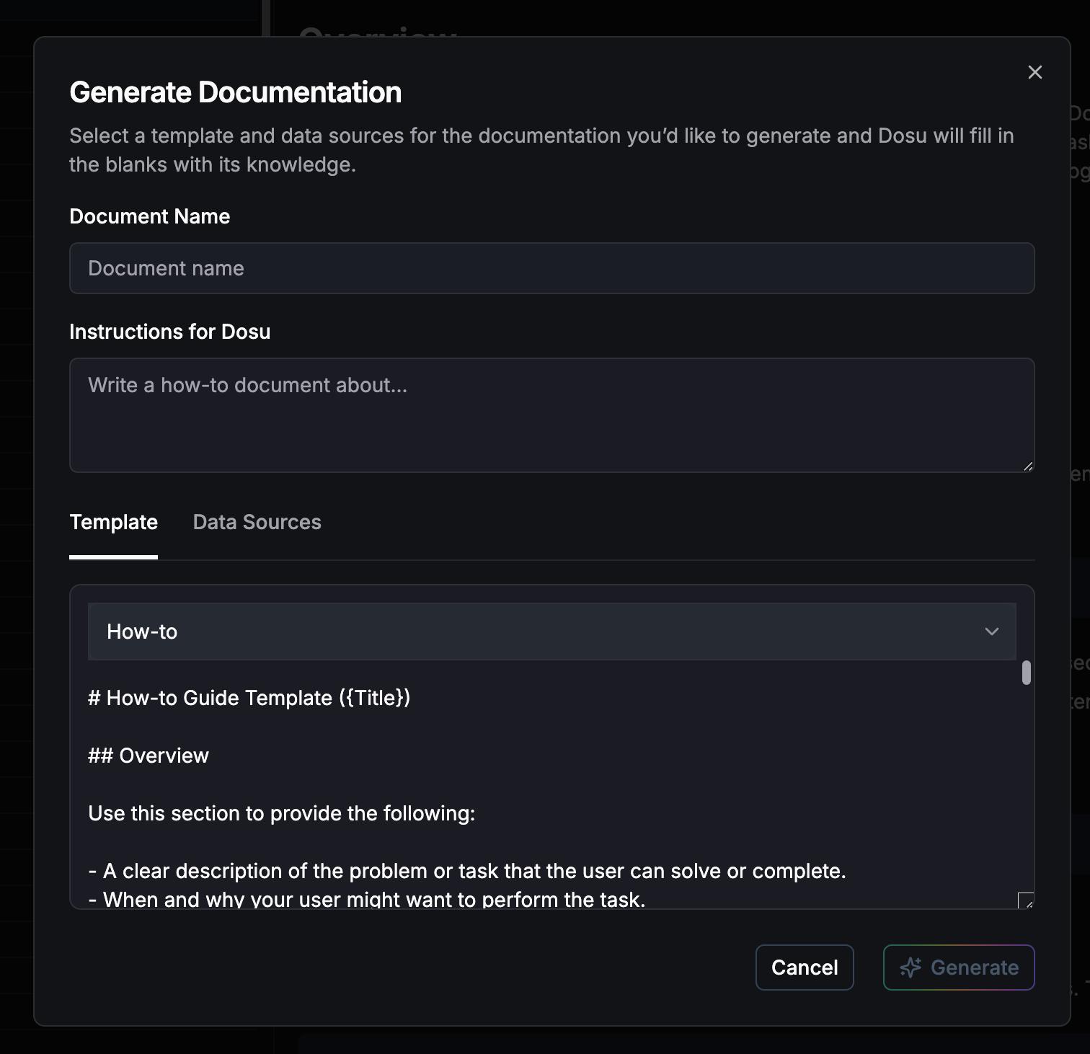Click the sparkle icon on Generate

pos(910,967)
